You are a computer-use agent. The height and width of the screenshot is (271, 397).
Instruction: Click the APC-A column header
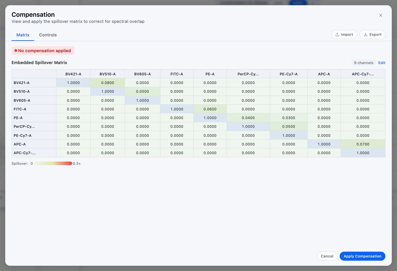(x=324, y=74)
